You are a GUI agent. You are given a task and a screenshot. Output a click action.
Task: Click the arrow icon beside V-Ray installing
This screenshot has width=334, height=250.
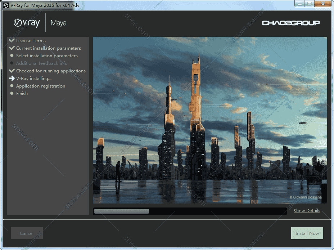tap(12, 78)
